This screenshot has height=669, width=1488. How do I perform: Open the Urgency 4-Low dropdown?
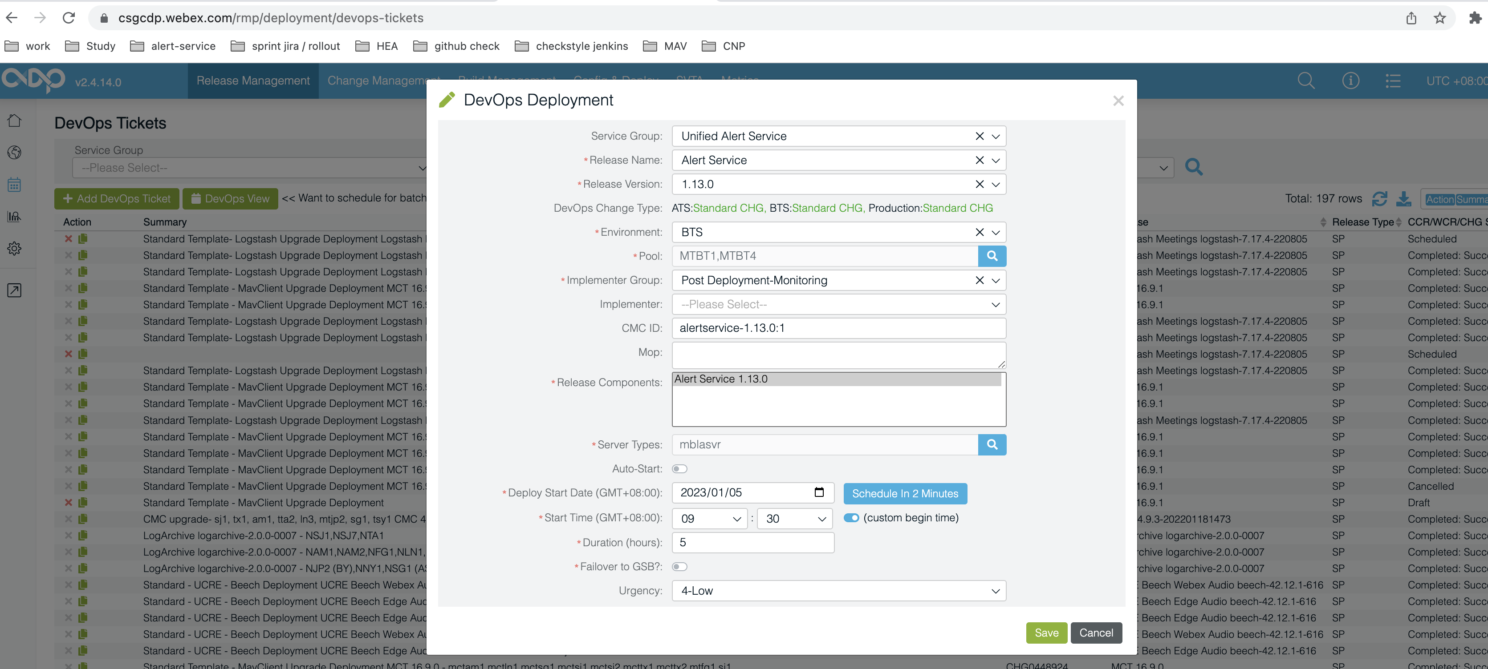coord(839,591)
